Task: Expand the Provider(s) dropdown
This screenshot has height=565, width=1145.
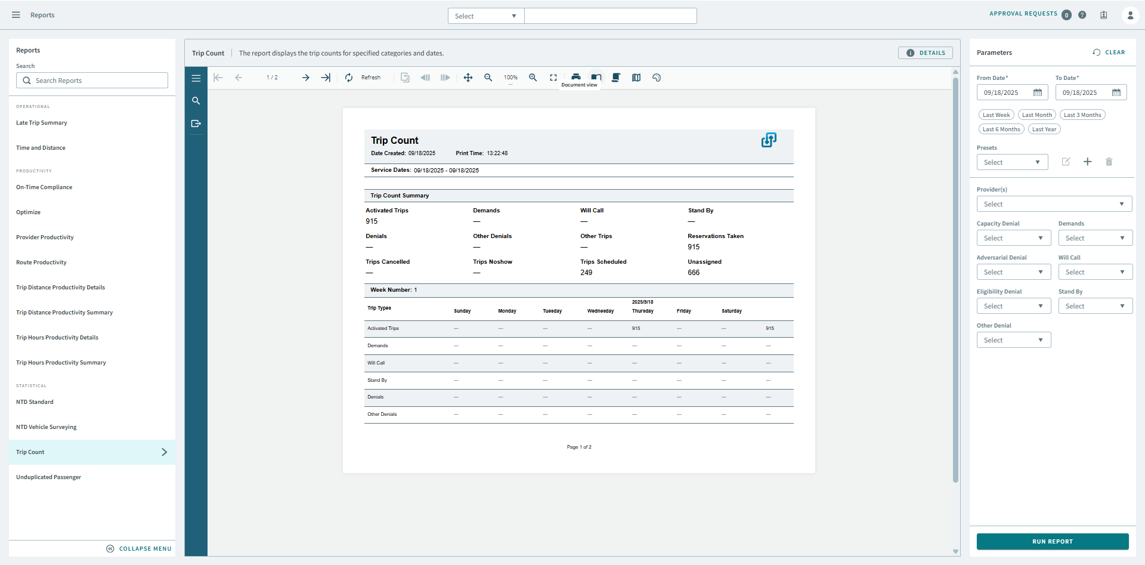Action: point(1054,204)
